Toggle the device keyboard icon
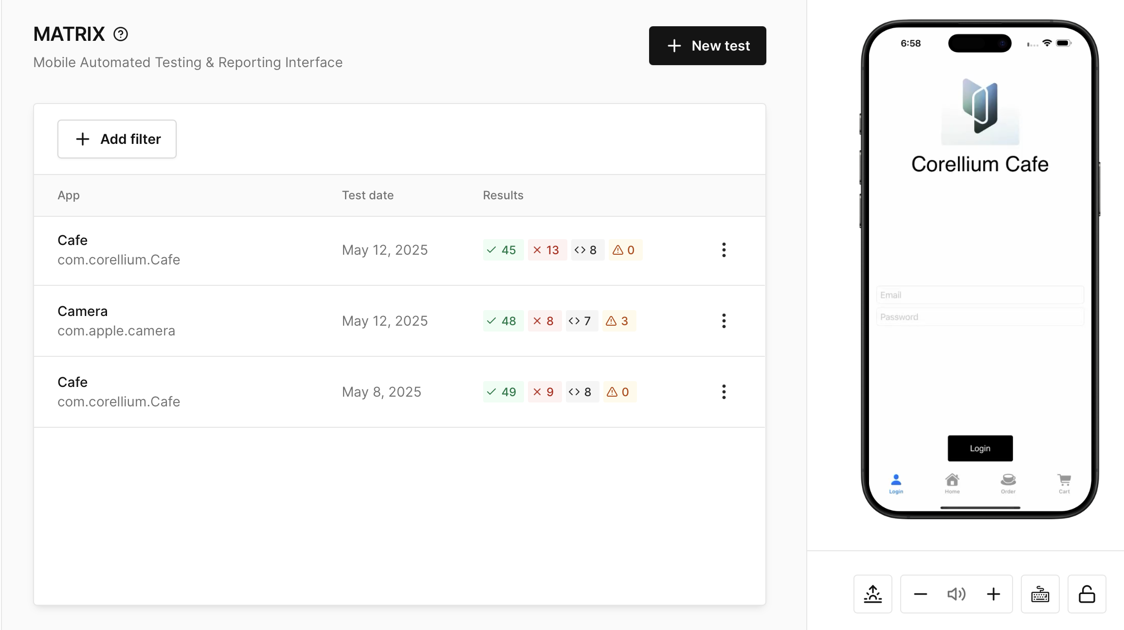Image resolution: width=1124 pixels, height=630 pixels. tap(1040, 594)
